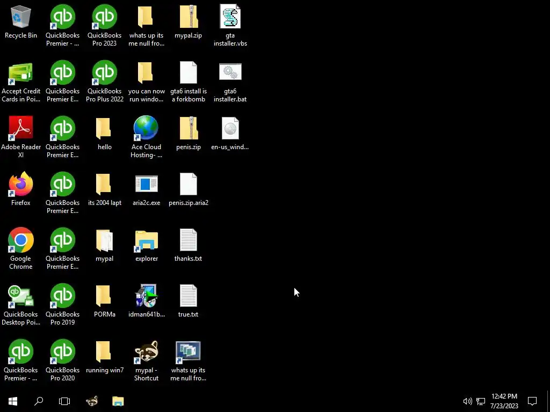Launch Mypal raccoon from the taskbar
This screenshot has width=550, height=412.
click(x=92, y=401)
